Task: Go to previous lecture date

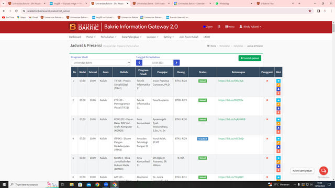Action: pos(139,63)
